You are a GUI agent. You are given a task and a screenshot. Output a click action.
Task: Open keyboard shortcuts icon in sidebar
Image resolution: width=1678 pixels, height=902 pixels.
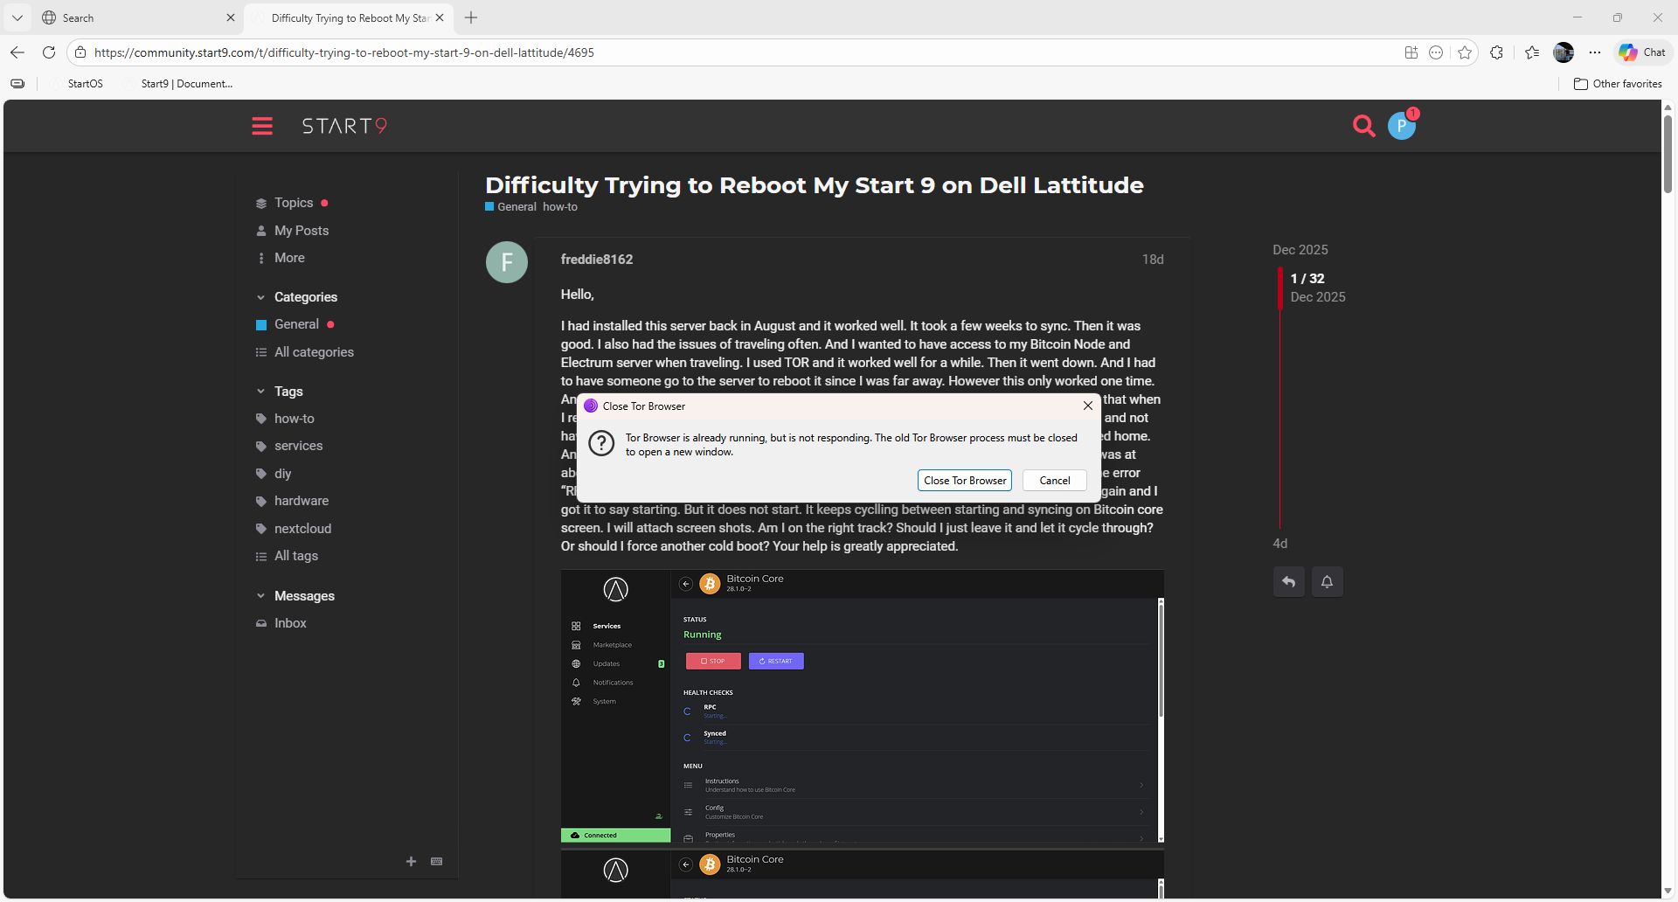coord(437,862)
